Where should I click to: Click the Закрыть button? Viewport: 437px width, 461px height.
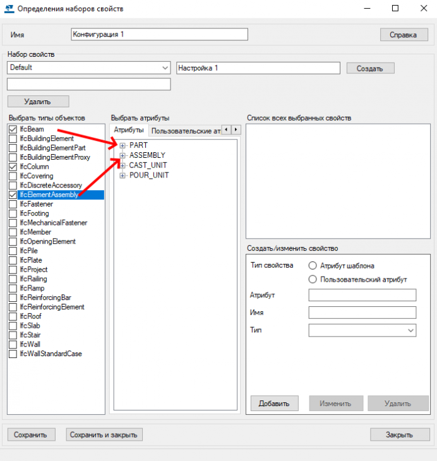pos(400,434)
